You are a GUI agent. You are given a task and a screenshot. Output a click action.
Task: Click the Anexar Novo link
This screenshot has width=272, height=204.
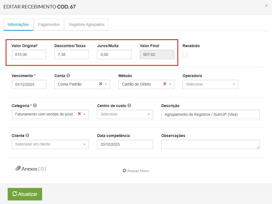(x=136, y=171)
